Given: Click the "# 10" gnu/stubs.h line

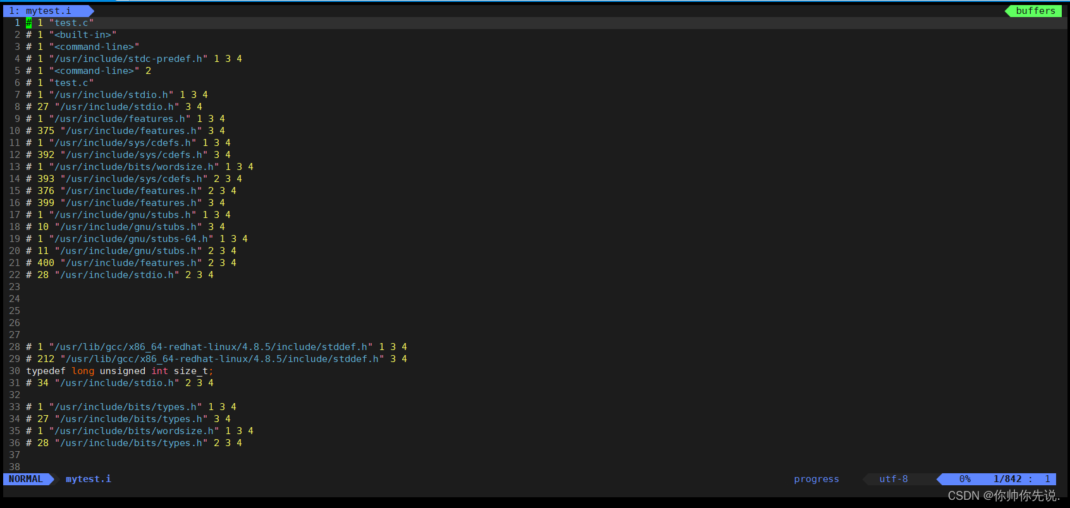Looking at the screenshot, I should (126, 227).
